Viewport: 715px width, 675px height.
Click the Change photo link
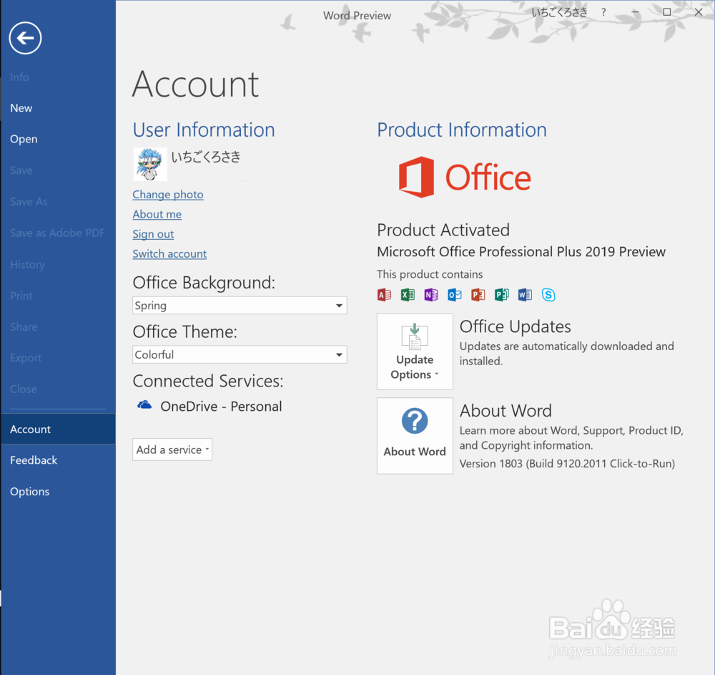(168, 195)
